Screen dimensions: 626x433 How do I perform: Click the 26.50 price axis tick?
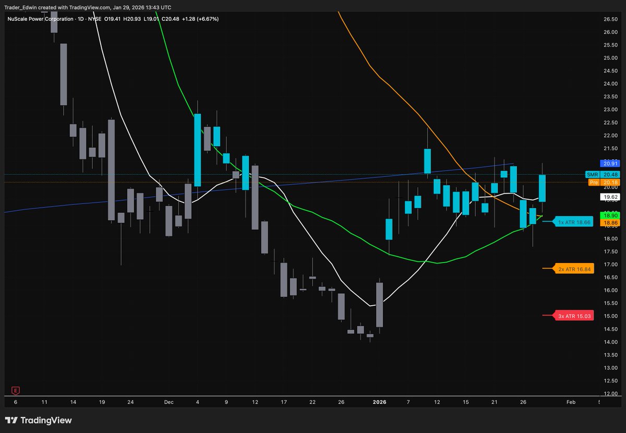(x=610, y=19)
